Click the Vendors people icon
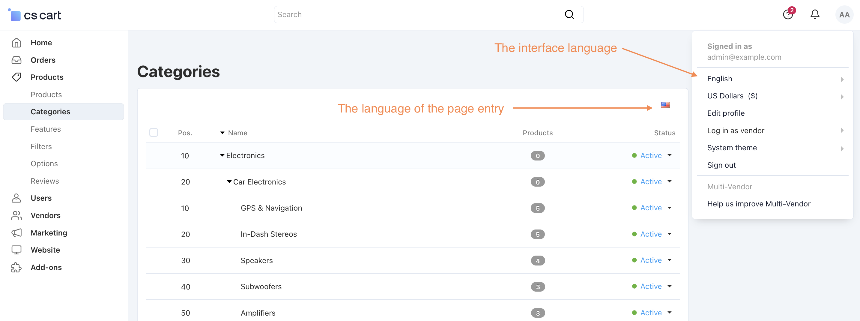The image size is (860, 321). 16,215
